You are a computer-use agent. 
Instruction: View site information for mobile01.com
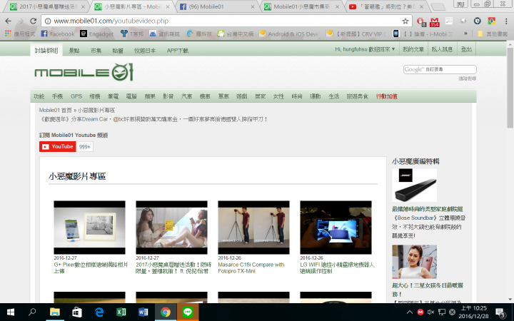48,21
